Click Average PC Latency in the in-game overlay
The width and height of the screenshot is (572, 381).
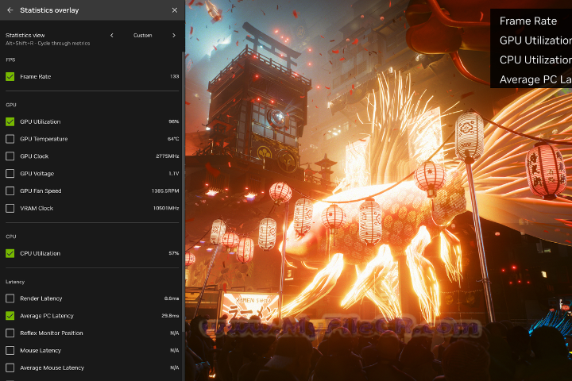pos(535,79)
